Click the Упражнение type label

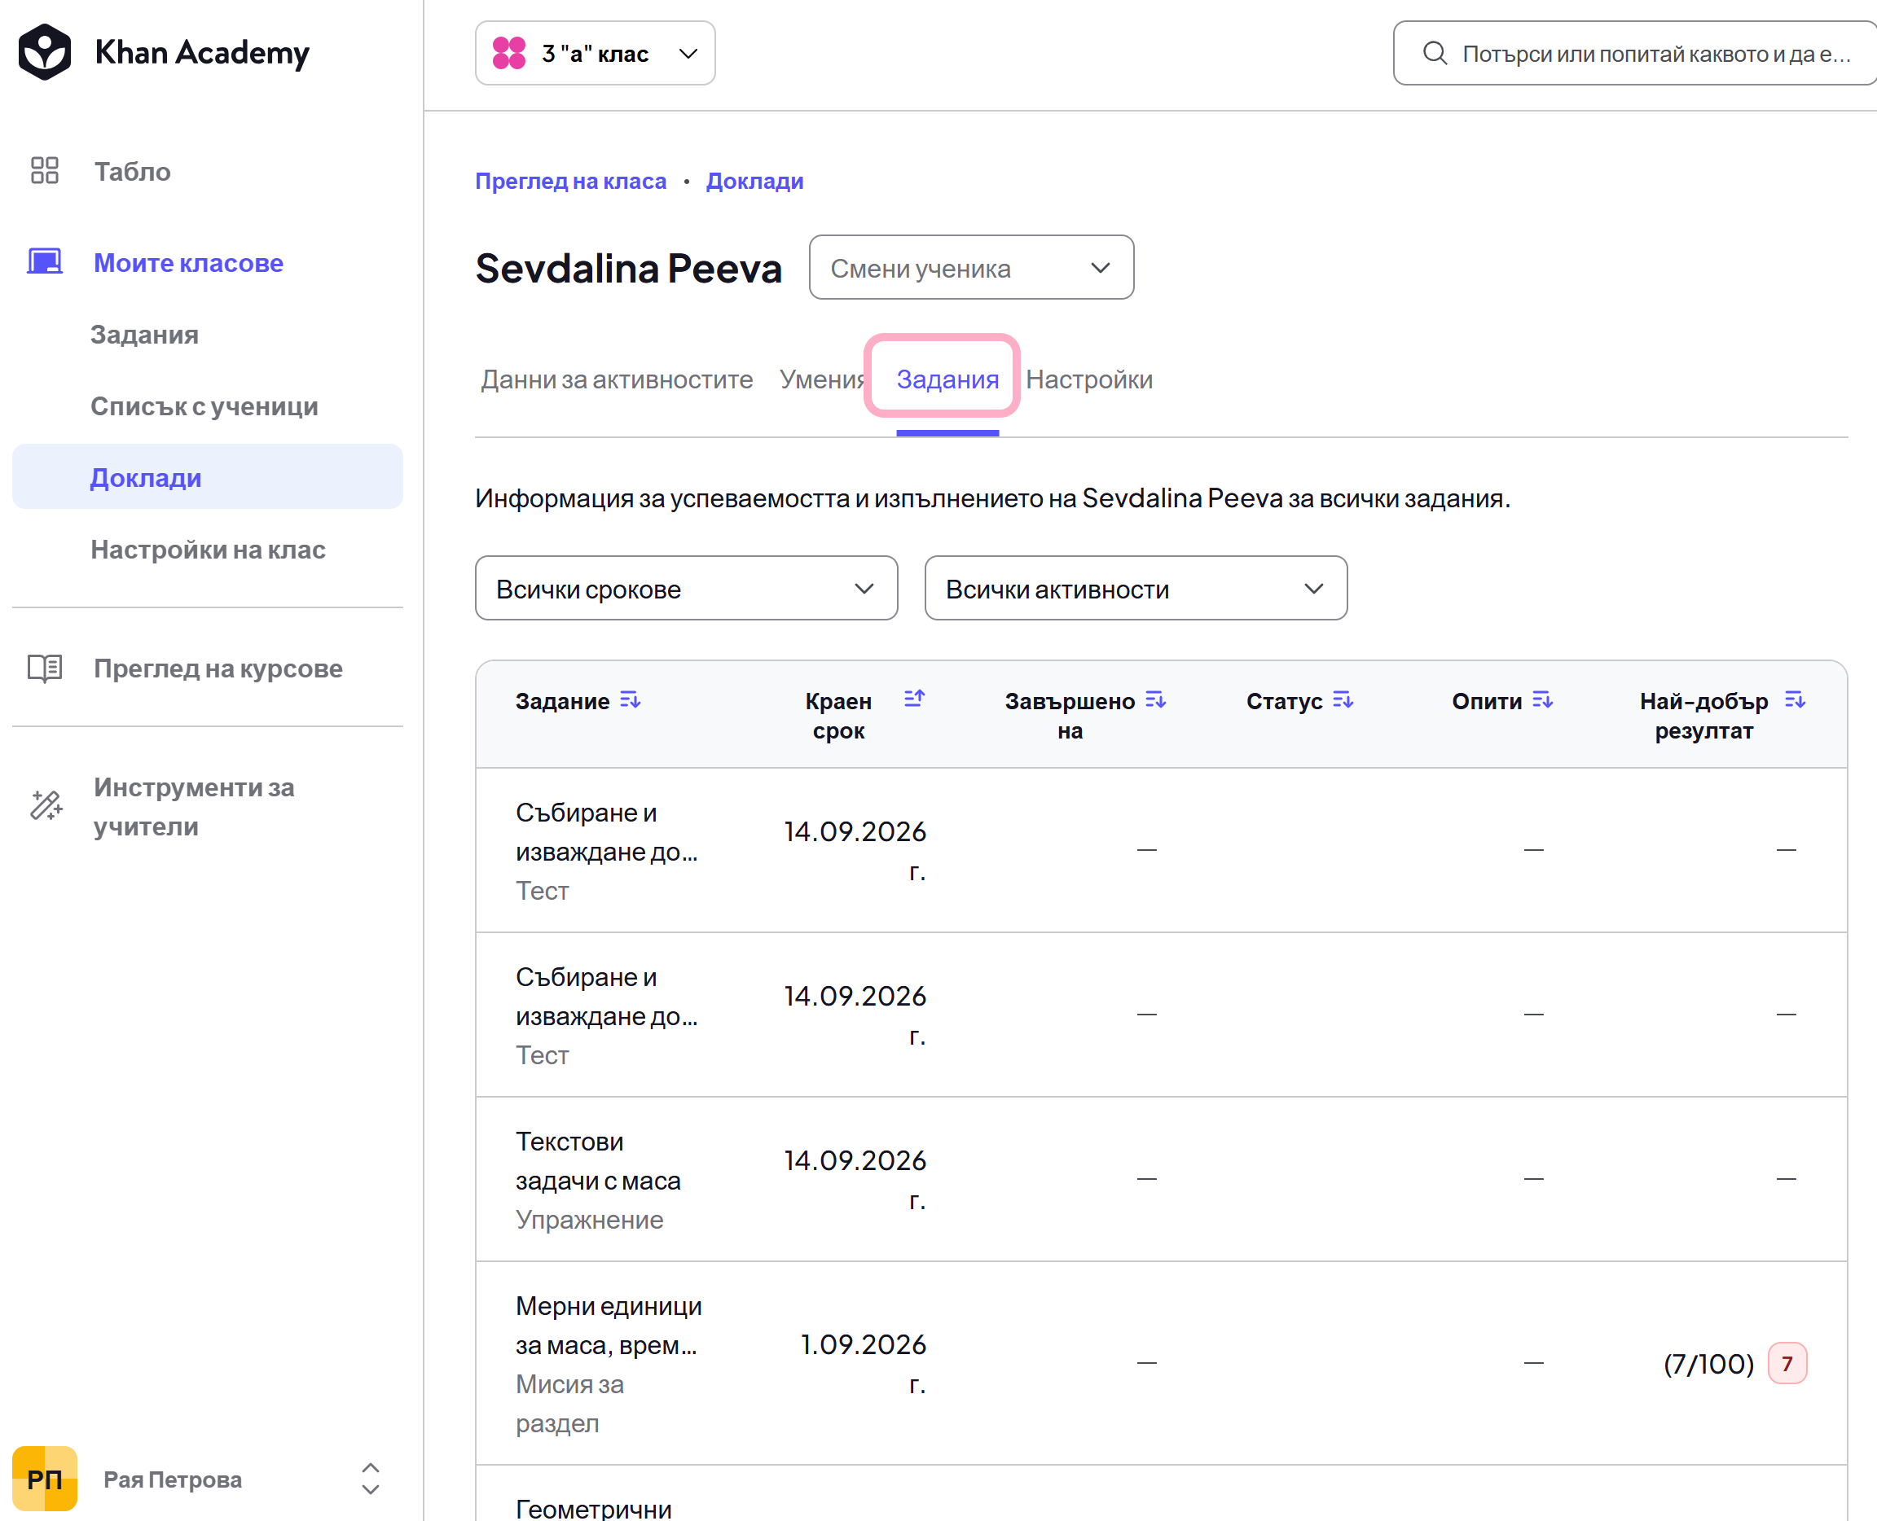[589, 1220]
